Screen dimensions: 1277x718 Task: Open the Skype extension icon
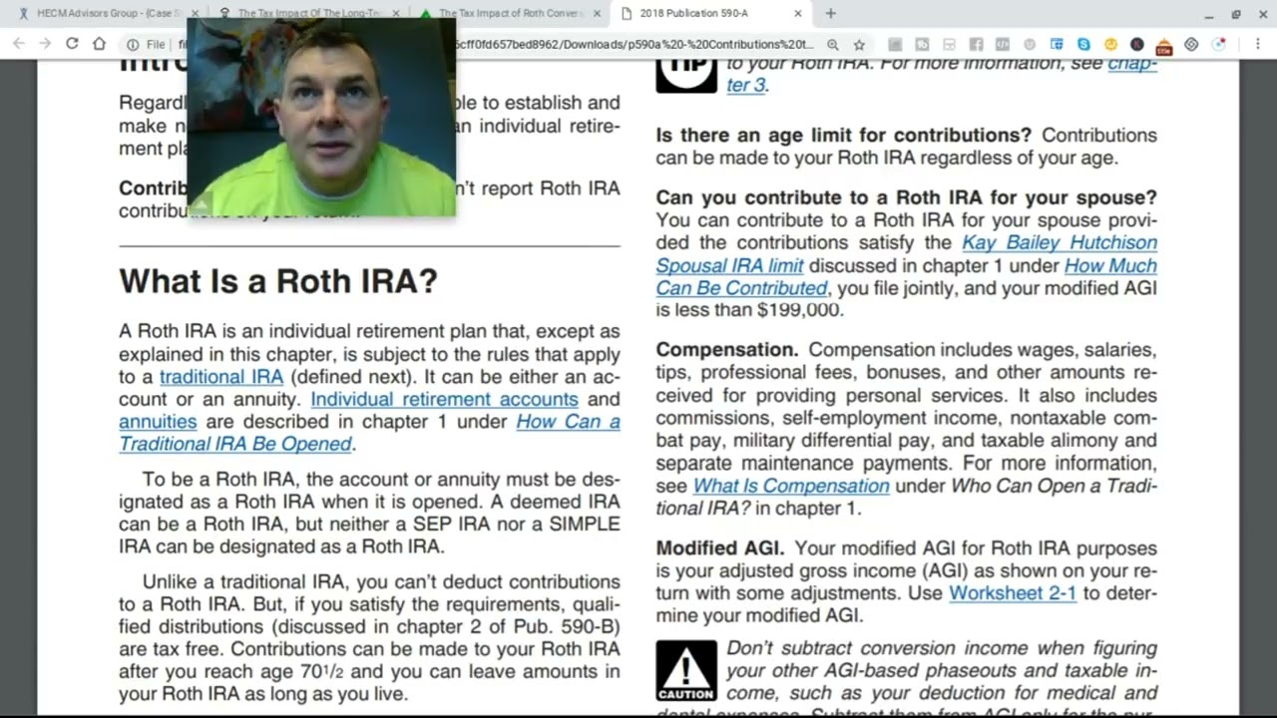click(1083, 45)
